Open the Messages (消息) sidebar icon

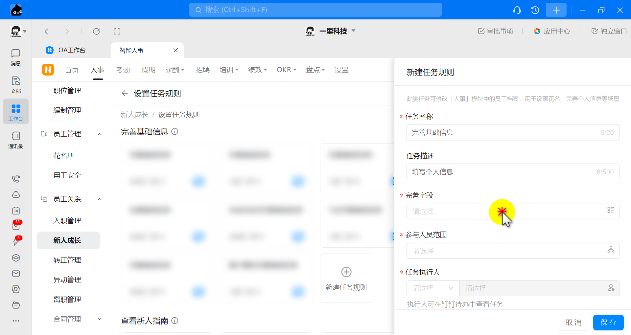tap(15, 57)
